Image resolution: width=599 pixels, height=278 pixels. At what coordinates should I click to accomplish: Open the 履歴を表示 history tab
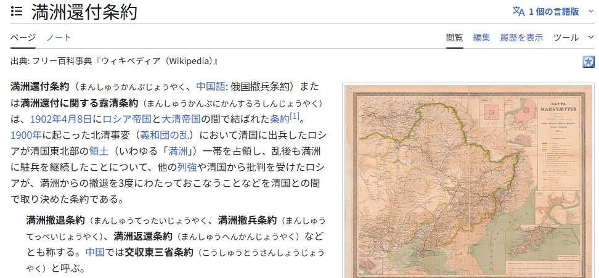[521, 38]
